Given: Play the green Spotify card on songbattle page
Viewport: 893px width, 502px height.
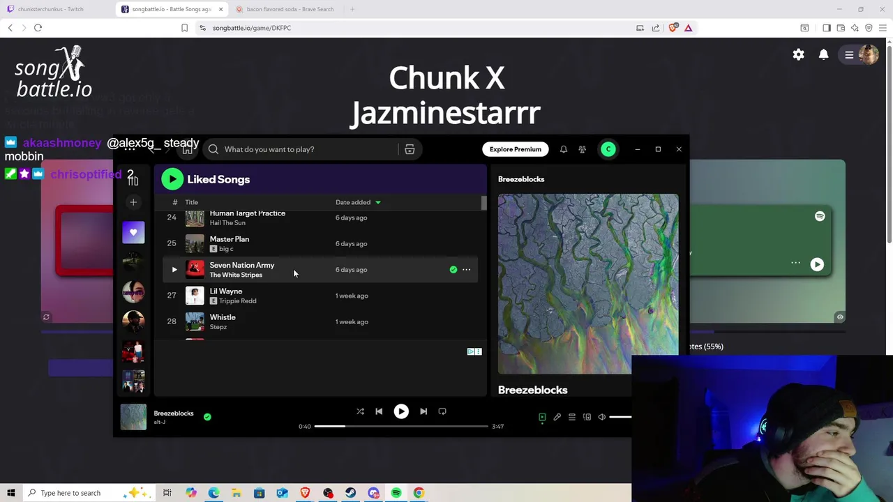Looking at the screenshot, I should [817, 264].
